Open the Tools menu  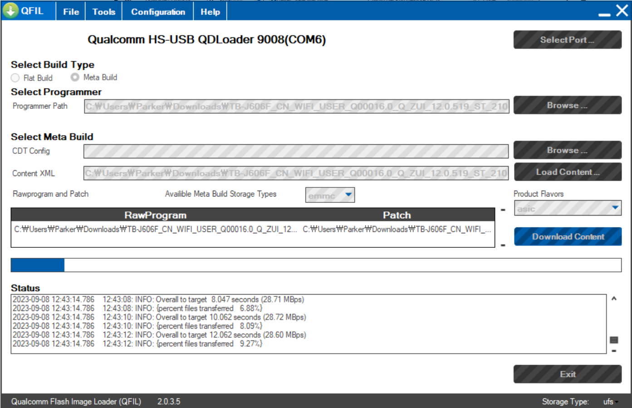click(104, 12)
